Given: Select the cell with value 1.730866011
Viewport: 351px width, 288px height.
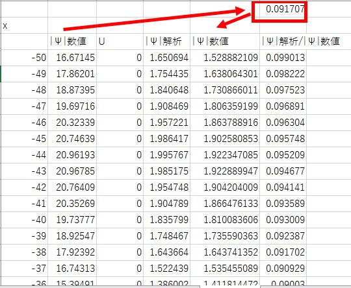Looking at the screenshot, I should (x=225, y=90).
